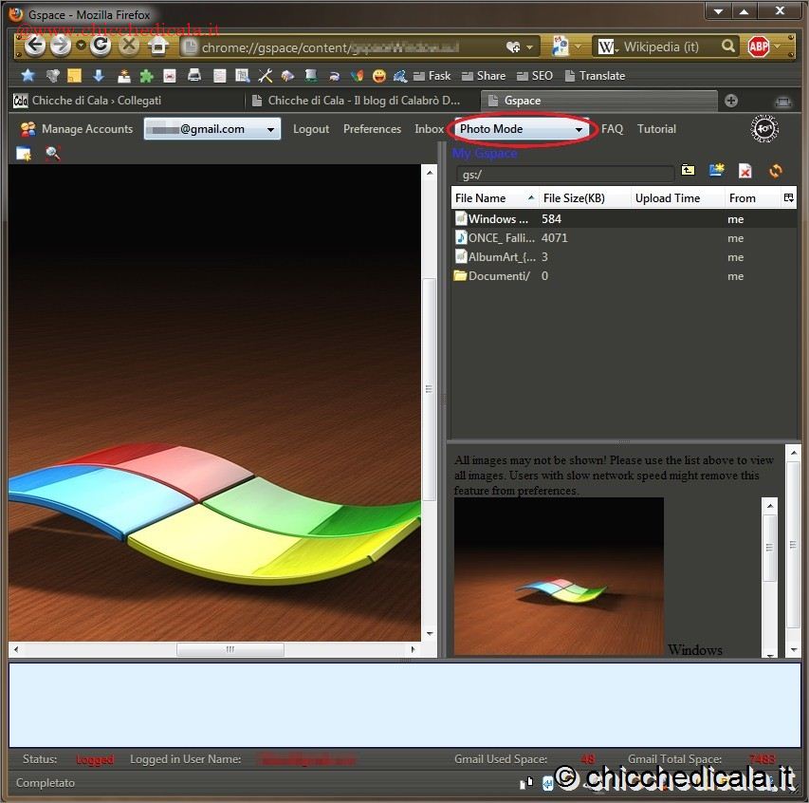Go up to parent folder in Gspace

click(x=688, y=171)
